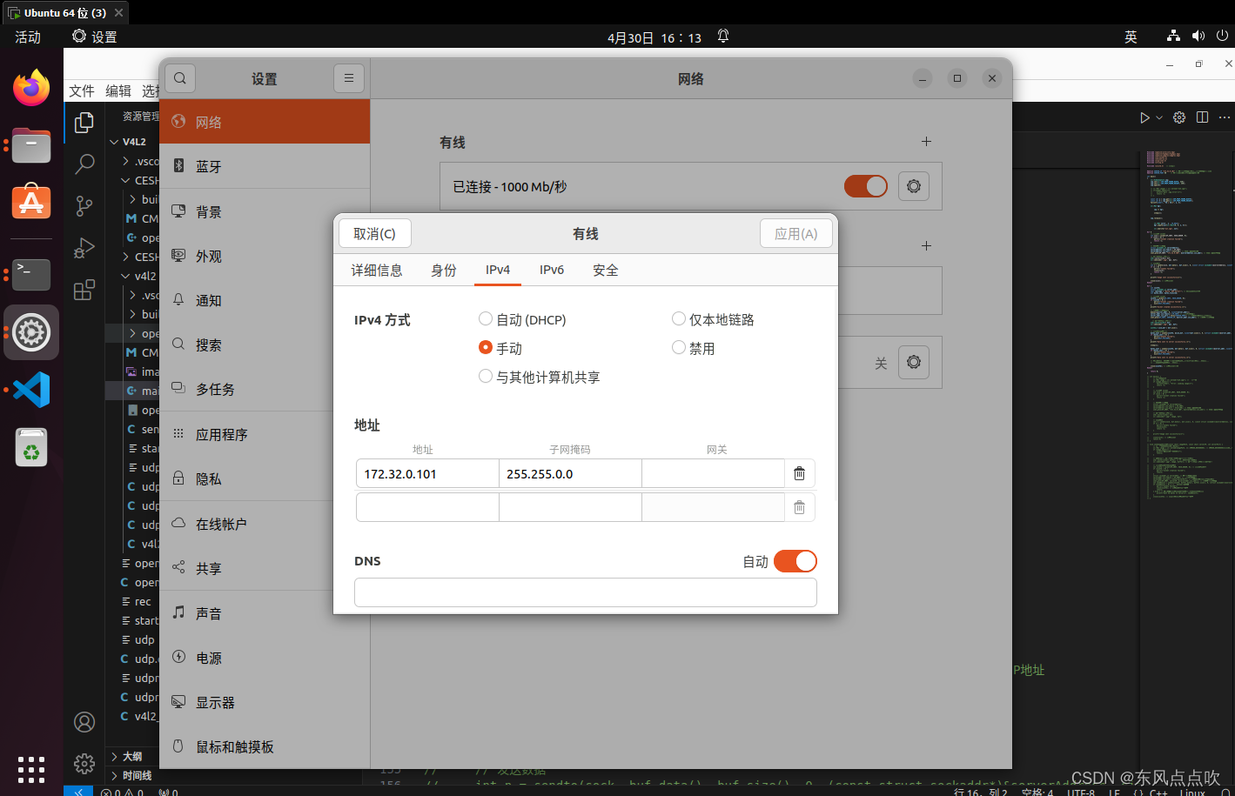Open VS Code Search activity icon
Viewport: 1235px width, 796px height.
[84, 164]
